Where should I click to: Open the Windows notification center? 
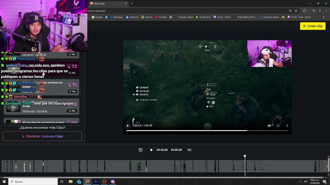[x=325, y=182]
